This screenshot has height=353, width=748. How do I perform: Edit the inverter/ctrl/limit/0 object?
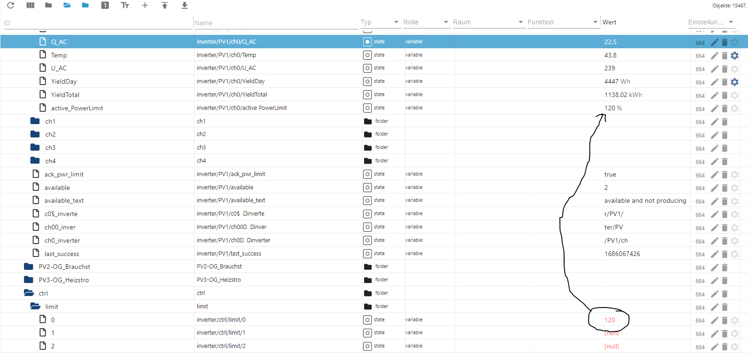pos(714,320)
